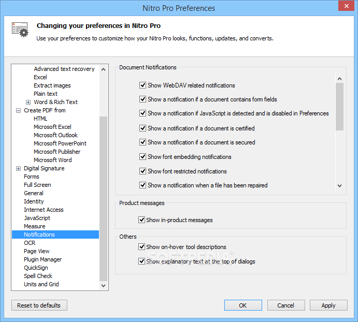This screenshot has width=358, height=322.
Task: Select Microsoft Outlook in tree
Action: 55,135
